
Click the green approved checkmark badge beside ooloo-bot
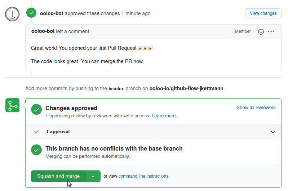[31, 13]
